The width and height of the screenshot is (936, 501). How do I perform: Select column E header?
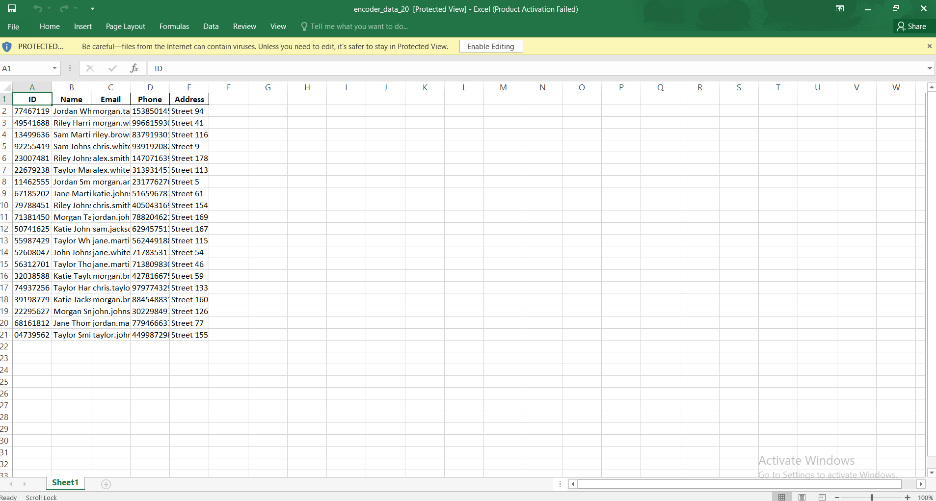[x=189, y=87]
